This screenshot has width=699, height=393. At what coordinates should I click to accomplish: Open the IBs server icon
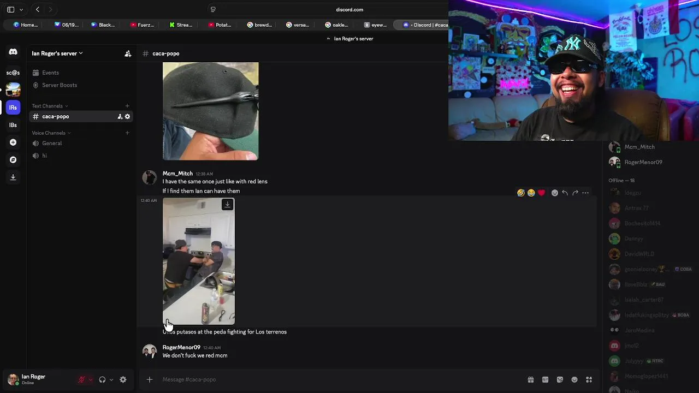tap(13, 125)
